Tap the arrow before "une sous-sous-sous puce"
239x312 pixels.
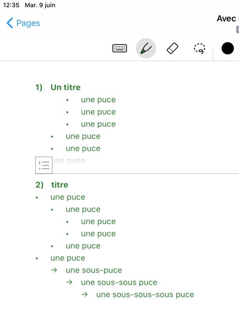click(84, 294)
